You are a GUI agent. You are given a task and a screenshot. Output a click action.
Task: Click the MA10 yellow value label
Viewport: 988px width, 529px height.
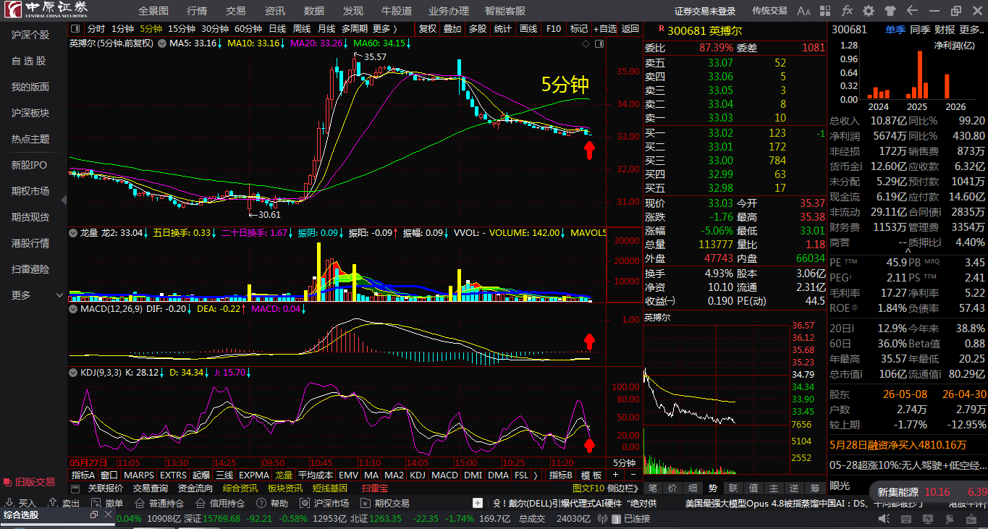256,43
